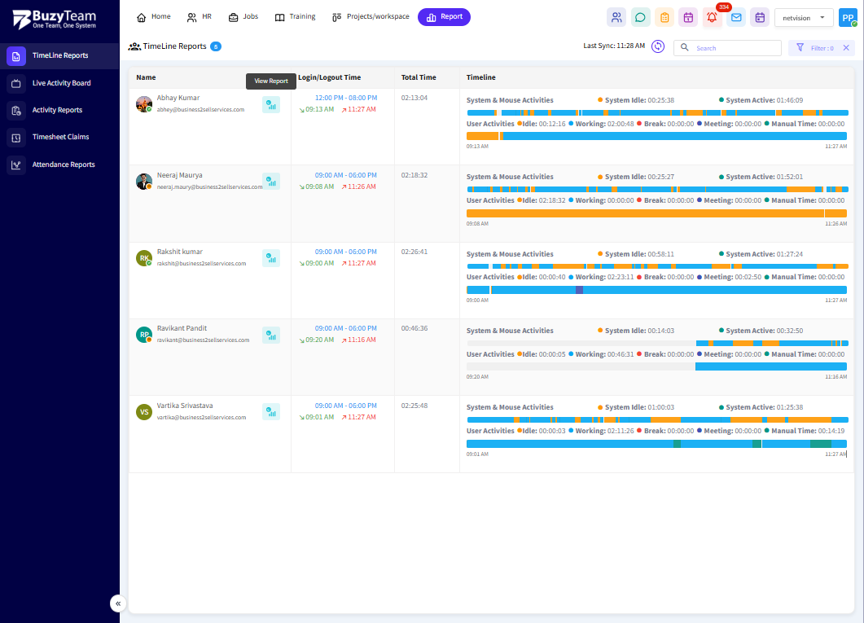Click Last Sync: 11:28 AM text
The image size is (864, 623).
tap(614, 46)
